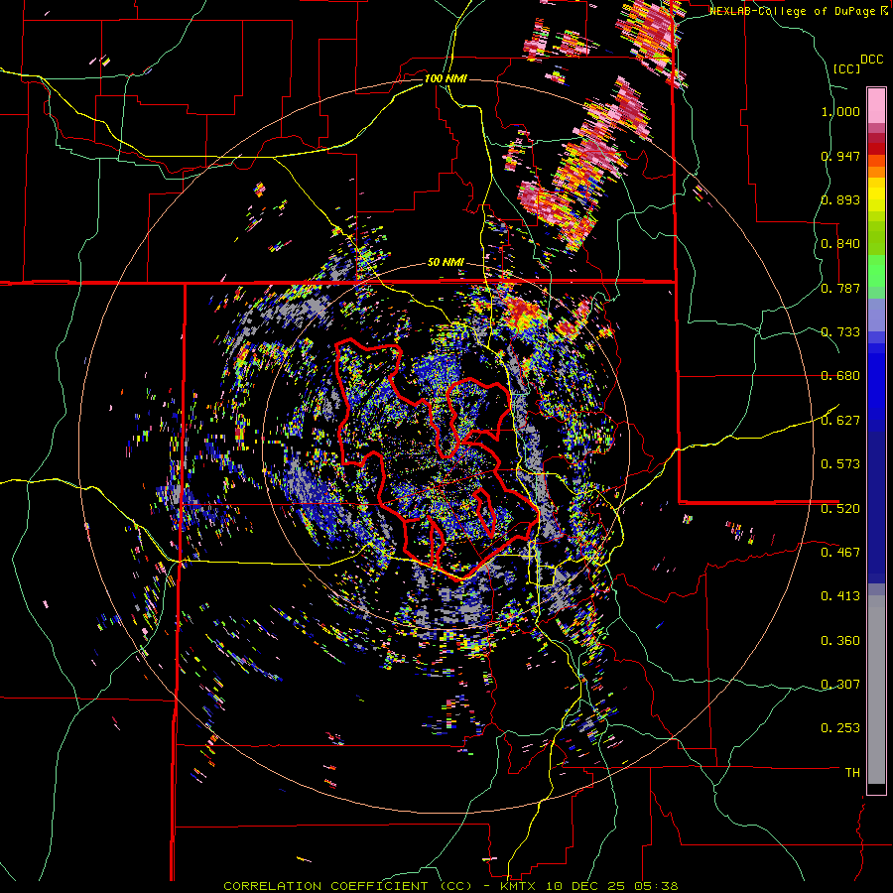Click the 1.000 scale value
The height and width of the screenshot is (893, 893).
[x=840, y=111]
